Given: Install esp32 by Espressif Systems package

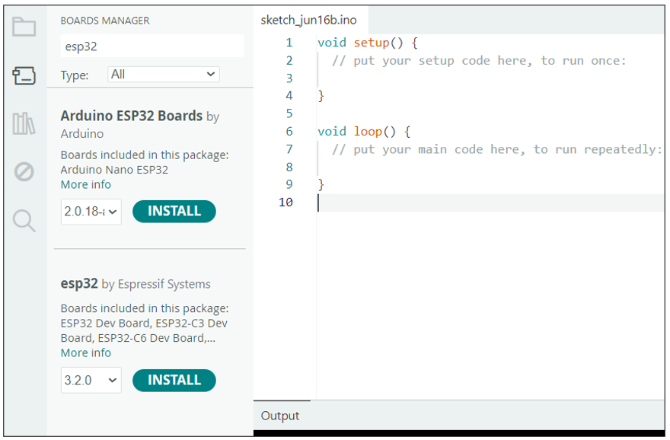Looking at the screenshot, I should coord(174,380).
